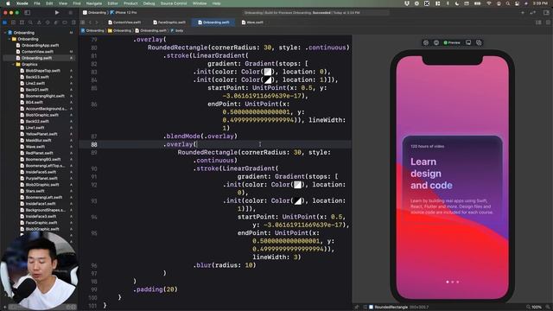Open BoomerangRight.swift in navigator
The height and width of the screenshot is (311, 553).
45,96
